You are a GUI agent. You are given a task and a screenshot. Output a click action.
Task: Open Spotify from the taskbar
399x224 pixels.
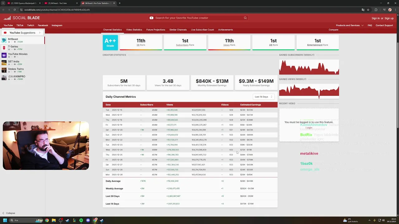(x=81, y=220)
